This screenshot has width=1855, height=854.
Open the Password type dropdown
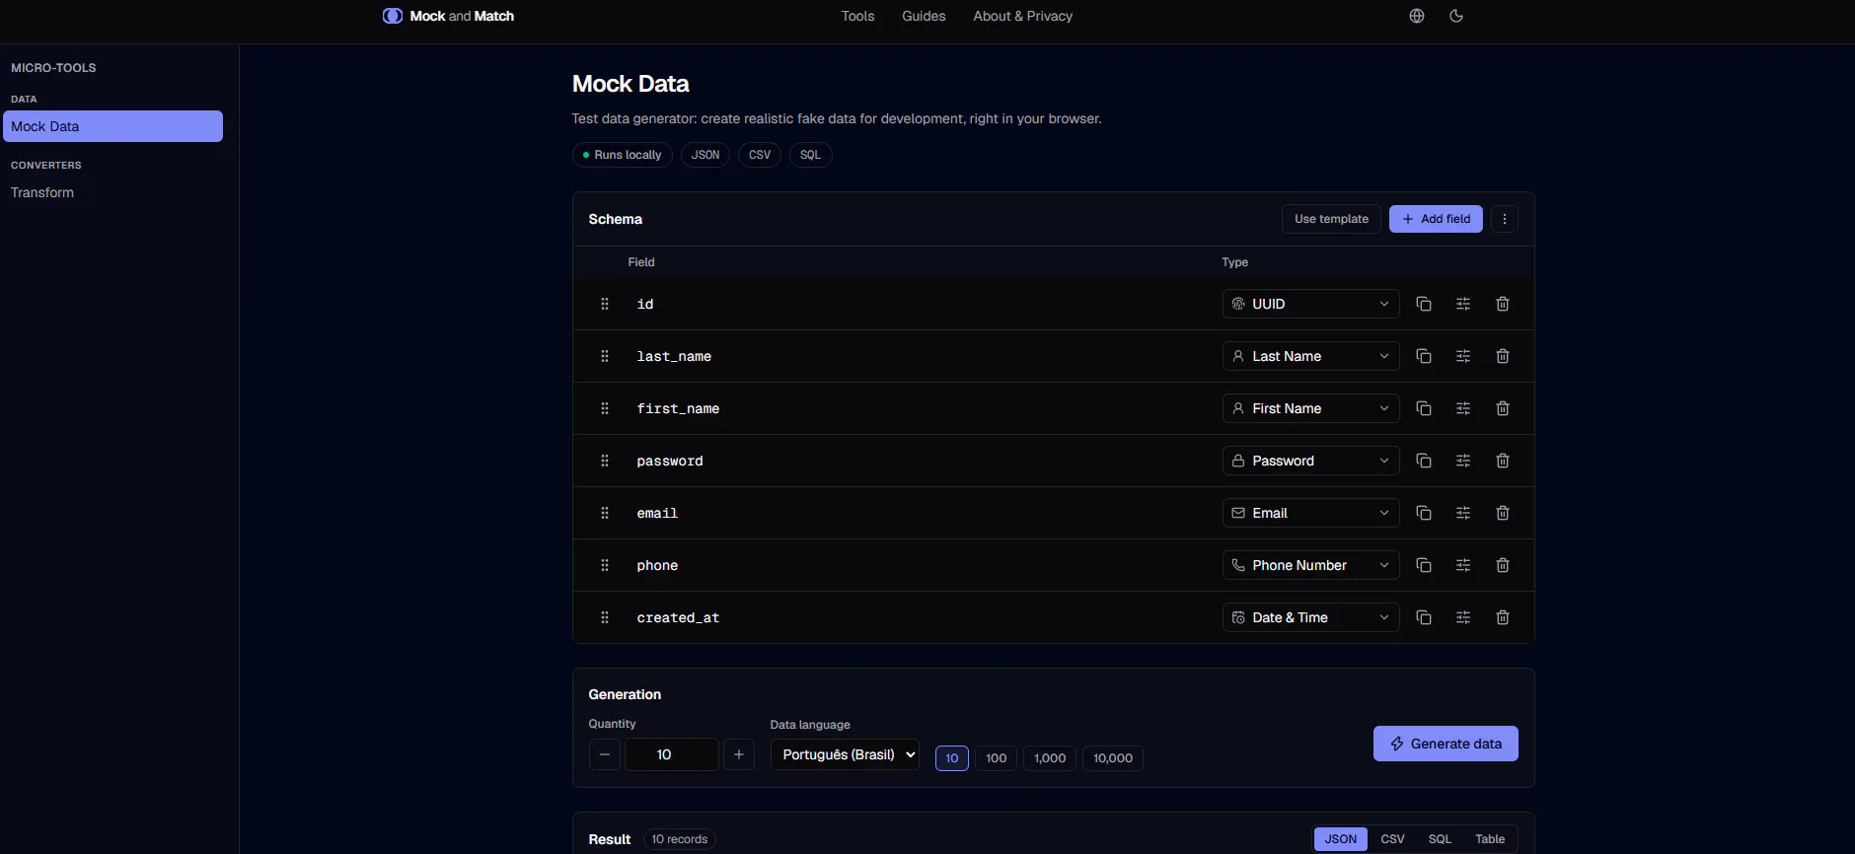pyautogui.click(x=1310, y=461)
